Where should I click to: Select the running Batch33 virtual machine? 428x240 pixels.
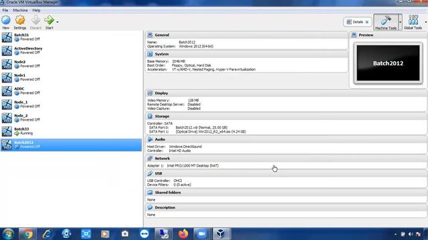71,131
